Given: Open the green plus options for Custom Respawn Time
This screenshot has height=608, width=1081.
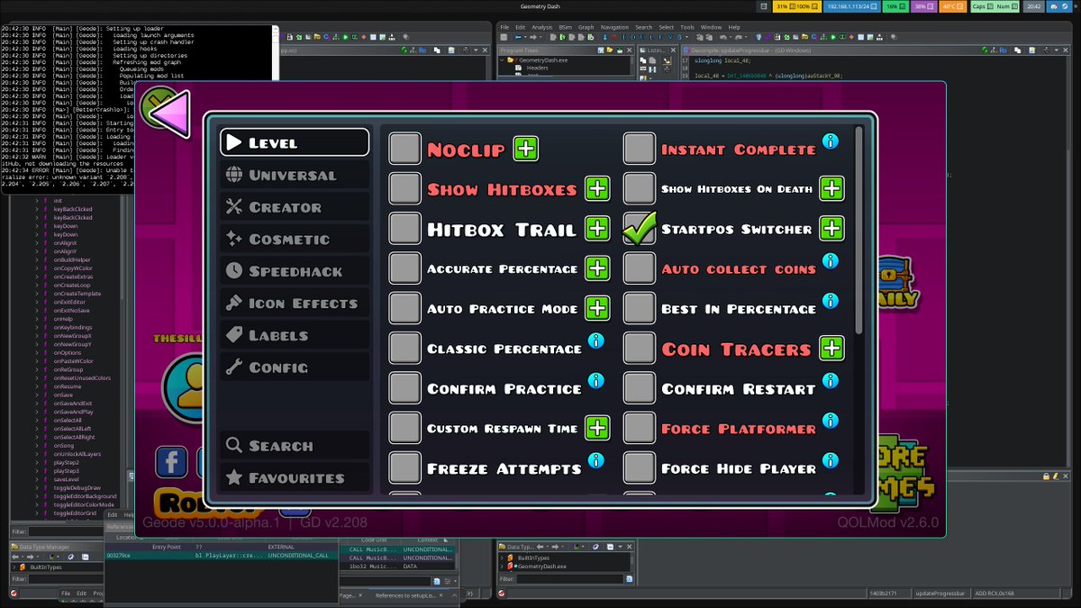Looking at the screenshot, I should [x=597, y=428].
